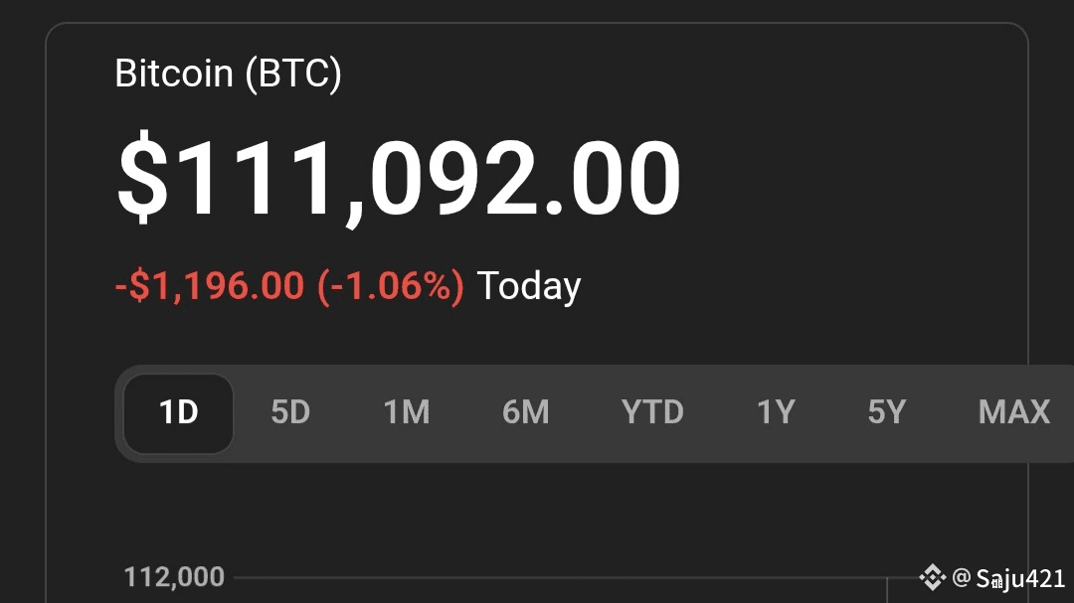The width and height of the screenshot is (1074, 603).
Task: Click the -$1,196.00 change amount
Action: [x=210, y=285]
